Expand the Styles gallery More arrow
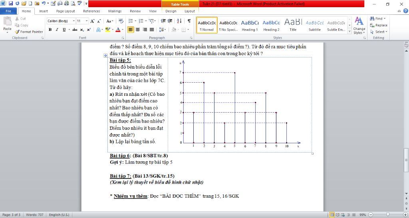 tap(349, 31)
